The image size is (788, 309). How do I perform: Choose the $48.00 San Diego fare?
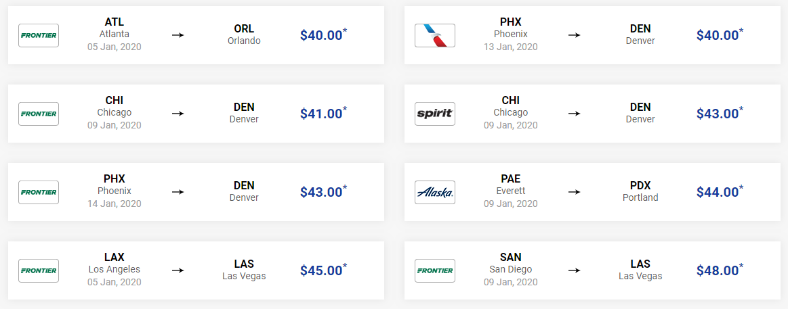coord(720,269)
